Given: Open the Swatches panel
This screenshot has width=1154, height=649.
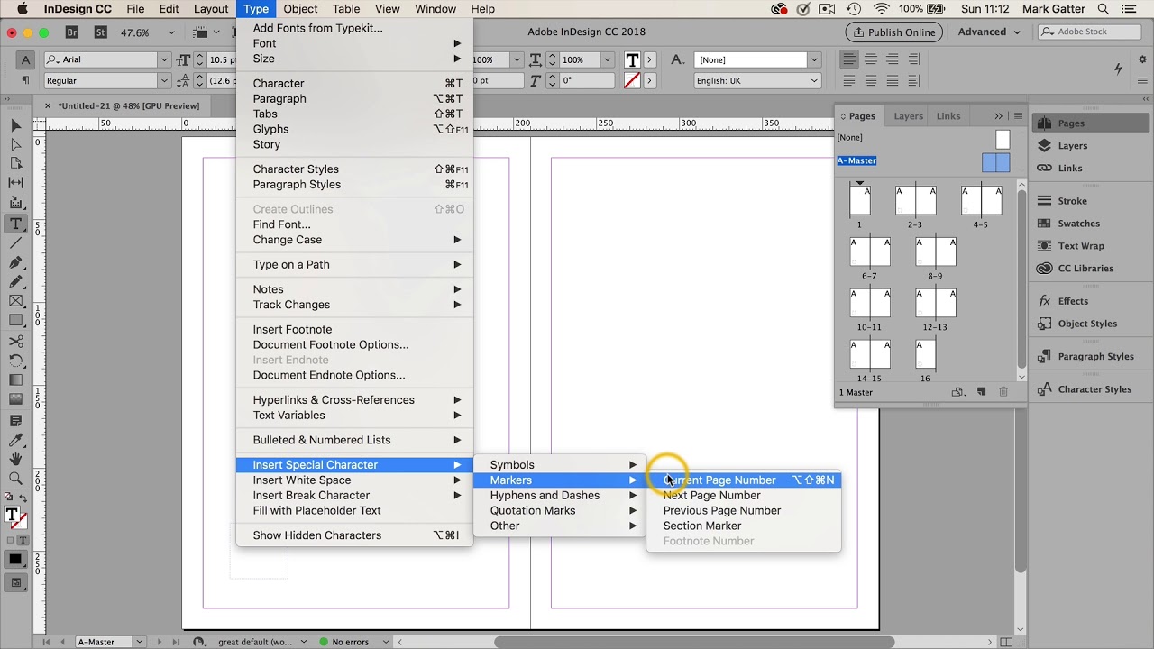Looking at the screenshot, I should [1078, 224].
